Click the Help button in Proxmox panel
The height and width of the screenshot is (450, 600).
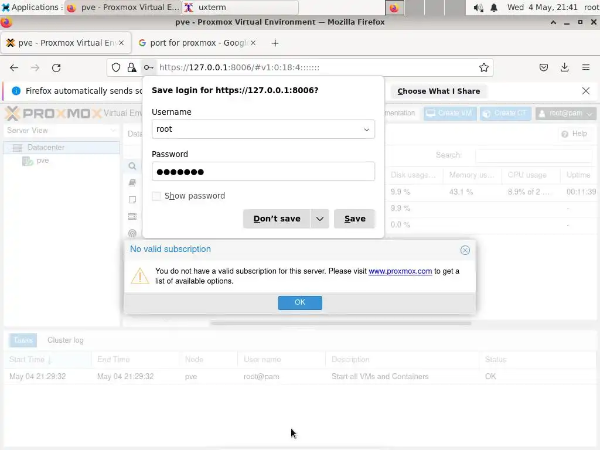point(574,134)
